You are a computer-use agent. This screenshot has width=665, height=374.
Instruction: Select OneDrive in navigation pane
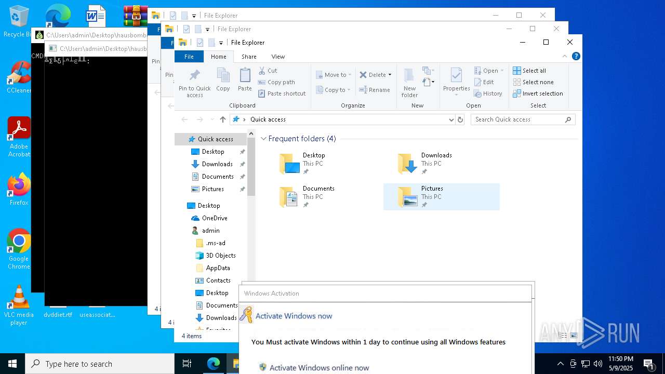[x=215, y=218]
